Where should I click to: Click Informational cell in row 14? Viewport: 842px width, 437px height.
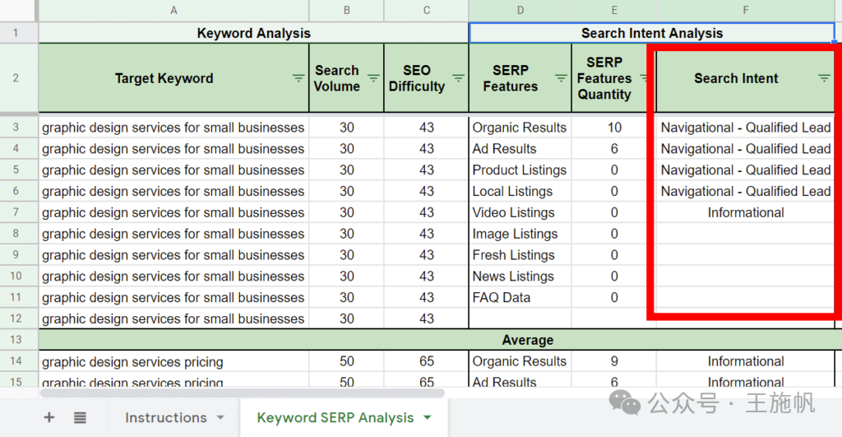pyautogui.click(x=745, y=361)
